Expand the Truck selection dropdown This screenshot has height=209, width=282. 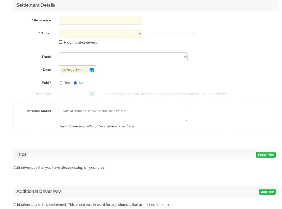[123, 57]
